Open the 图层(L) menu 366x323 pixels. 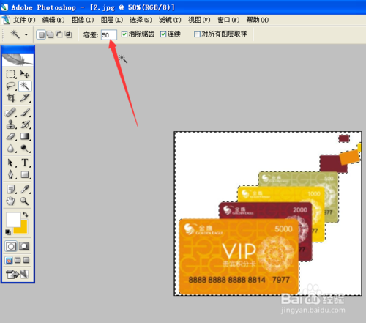[112, 20]
